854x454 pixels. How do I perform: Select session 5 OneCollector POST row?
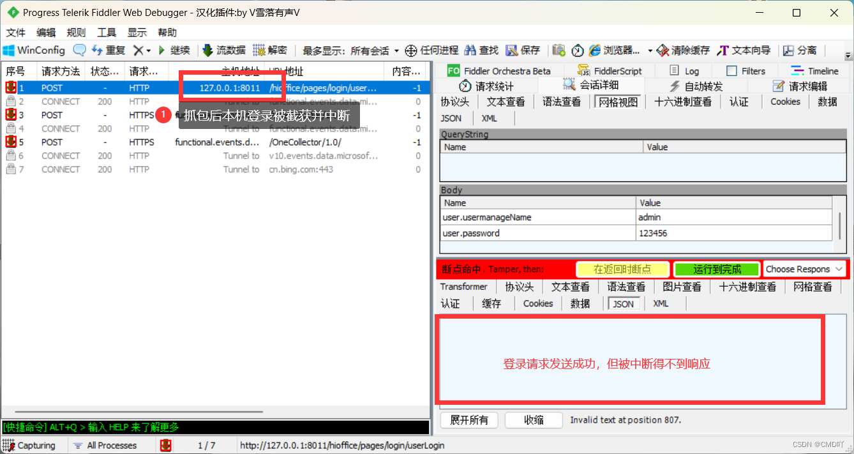click(x=214, y=142)
